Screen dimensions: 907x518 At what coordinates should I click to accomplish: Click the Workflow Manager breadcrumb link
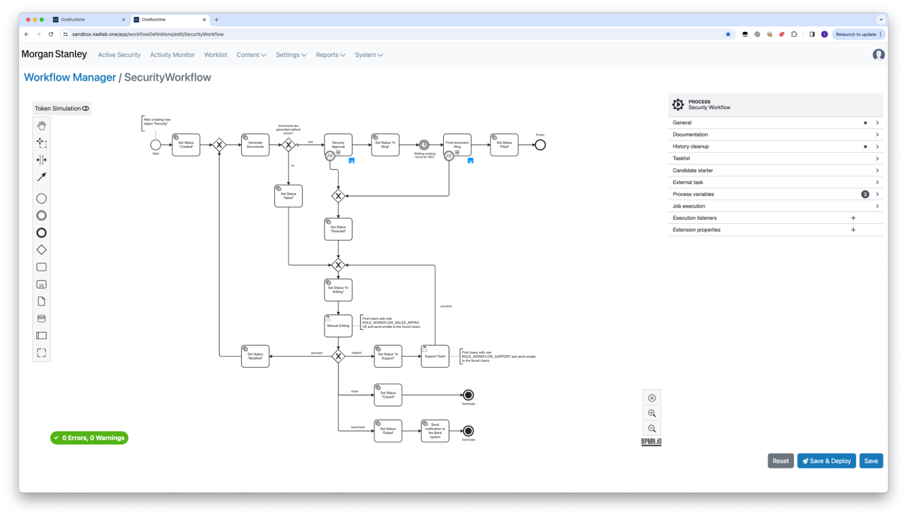tap(70, 77)
